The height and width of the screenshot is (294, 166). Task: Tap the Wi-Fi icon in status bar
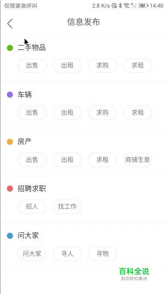[127, 6]
